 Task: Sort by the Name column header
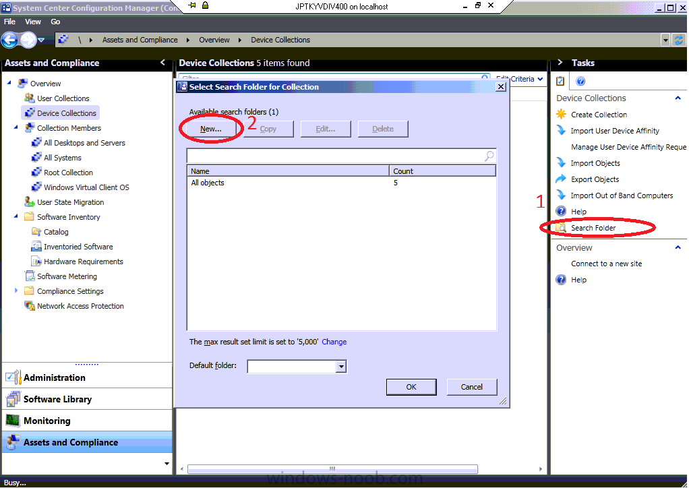click(x=289, y=171)
